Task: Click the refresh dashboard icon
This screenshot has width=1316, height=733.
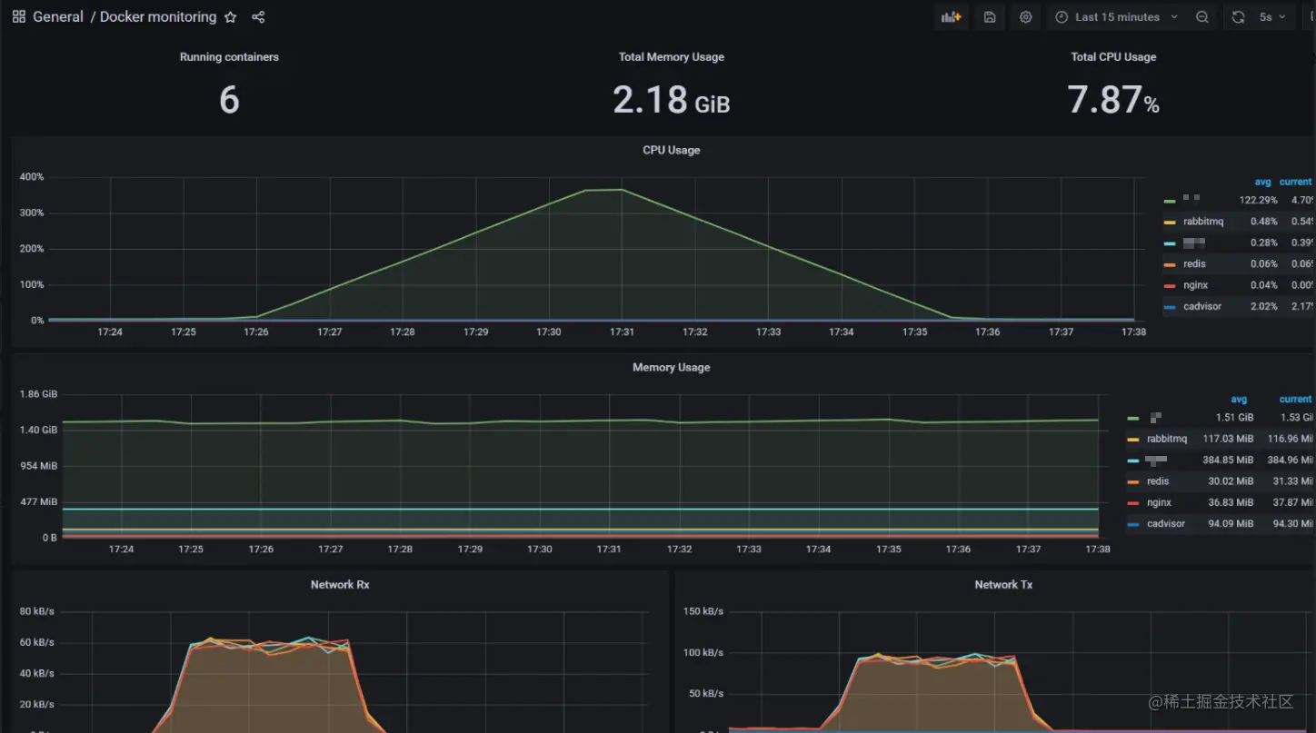Action: [1238, 17]
